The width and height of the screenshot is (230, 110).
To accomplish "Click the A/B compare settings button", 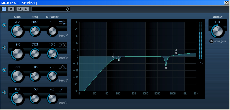I will 11,9.
